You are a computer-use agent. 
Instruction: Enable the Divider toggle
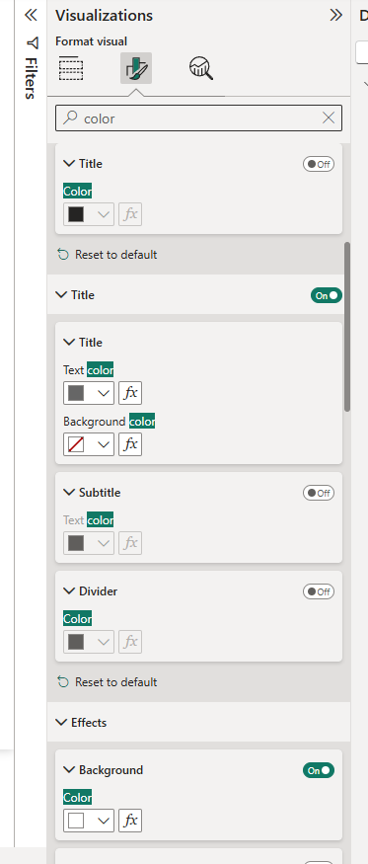319,591
